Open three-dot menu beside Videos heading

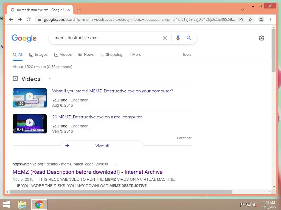tap(50, 78)
